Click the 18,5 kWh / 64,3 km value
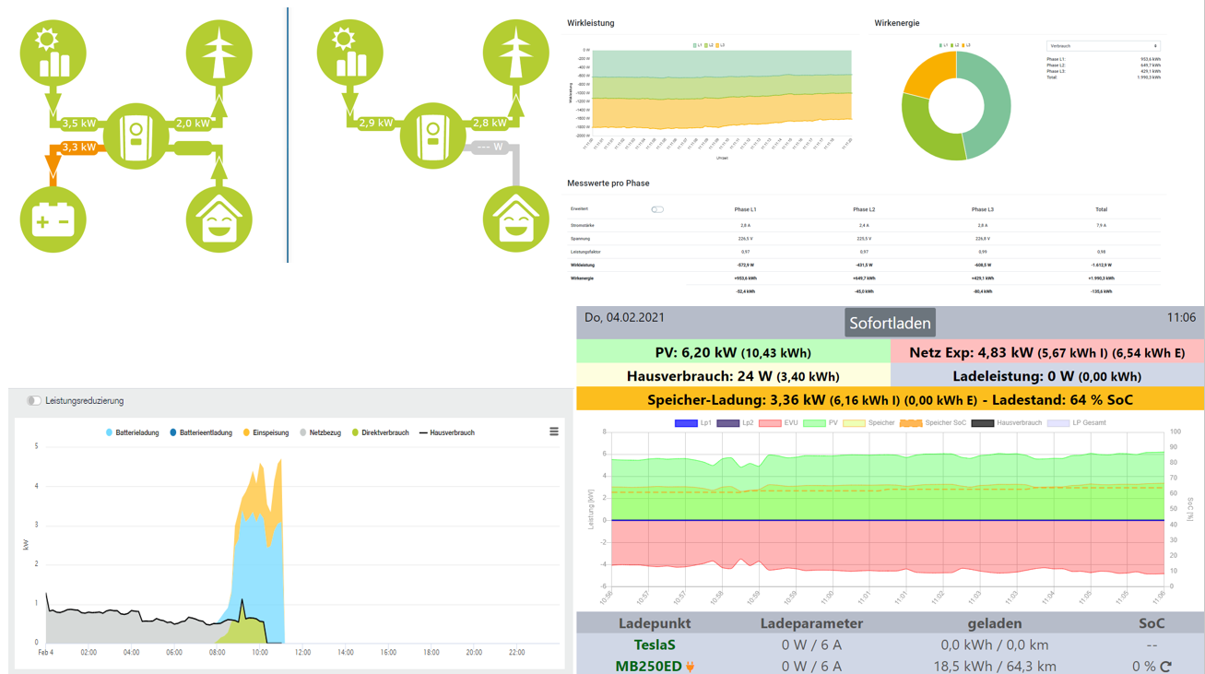 [995, 666]
